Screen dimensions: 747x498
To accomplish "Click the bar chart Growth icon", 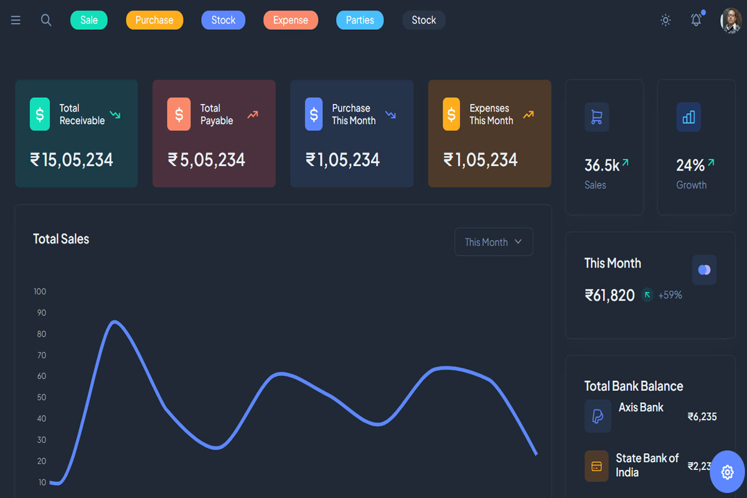I will [688, 117].
